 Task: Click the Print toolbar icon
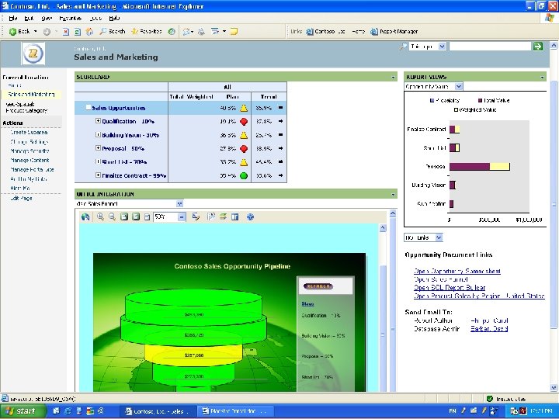click(201, 32)
